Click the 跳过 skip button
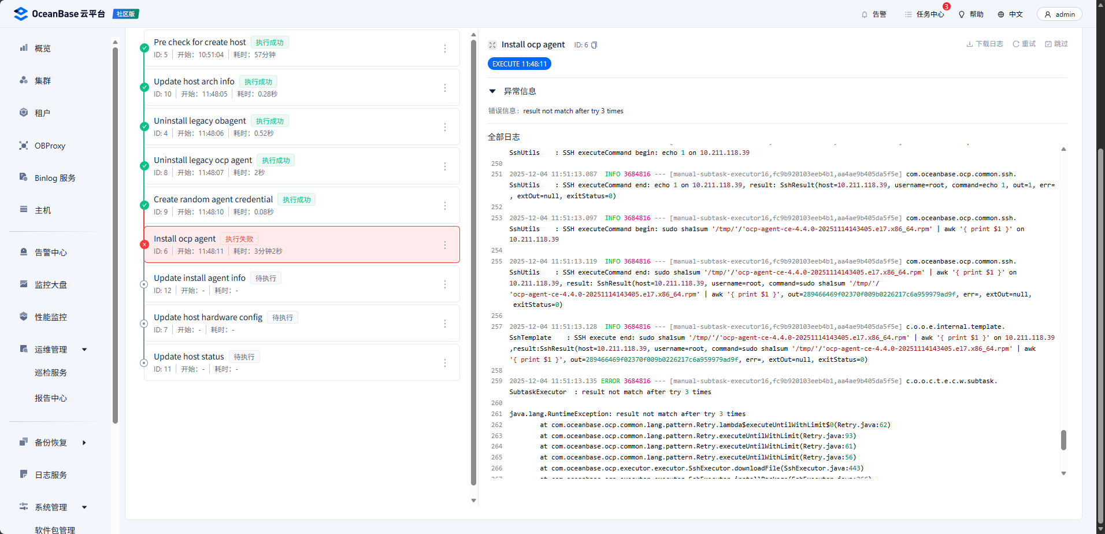 pos(1056,44)
